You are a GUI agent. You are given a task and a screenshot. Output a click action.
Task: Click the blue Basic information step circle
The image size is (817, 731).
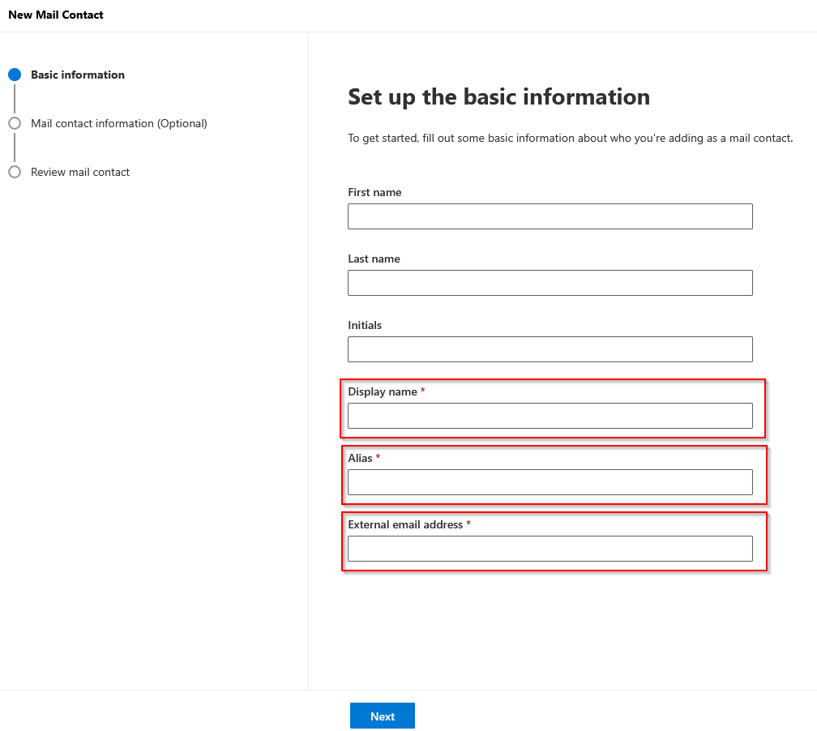15,75
